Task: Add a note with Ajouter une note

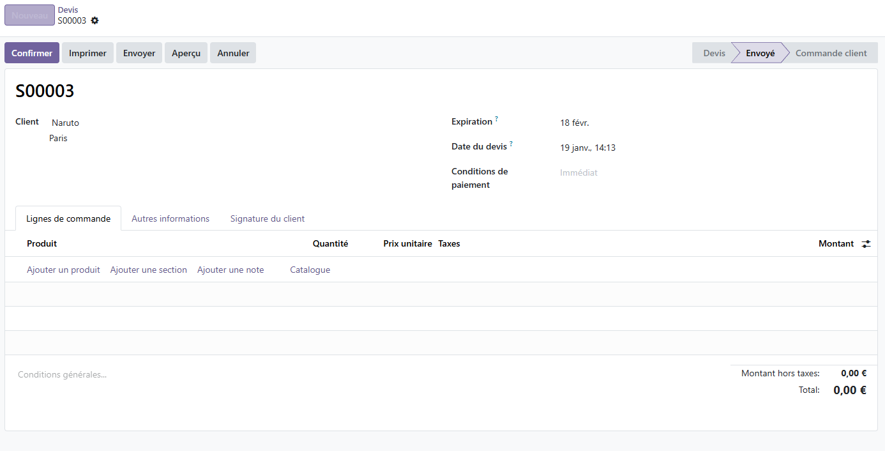Action: [x=231, y=270]
